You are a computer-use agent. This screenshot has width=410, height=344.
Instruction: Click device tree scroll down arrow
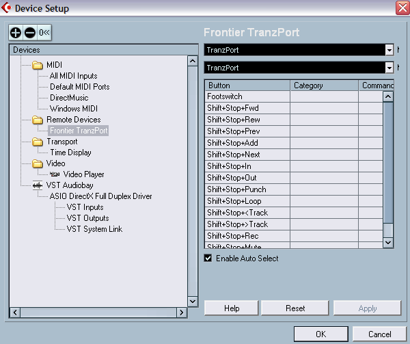click(193, 302)
